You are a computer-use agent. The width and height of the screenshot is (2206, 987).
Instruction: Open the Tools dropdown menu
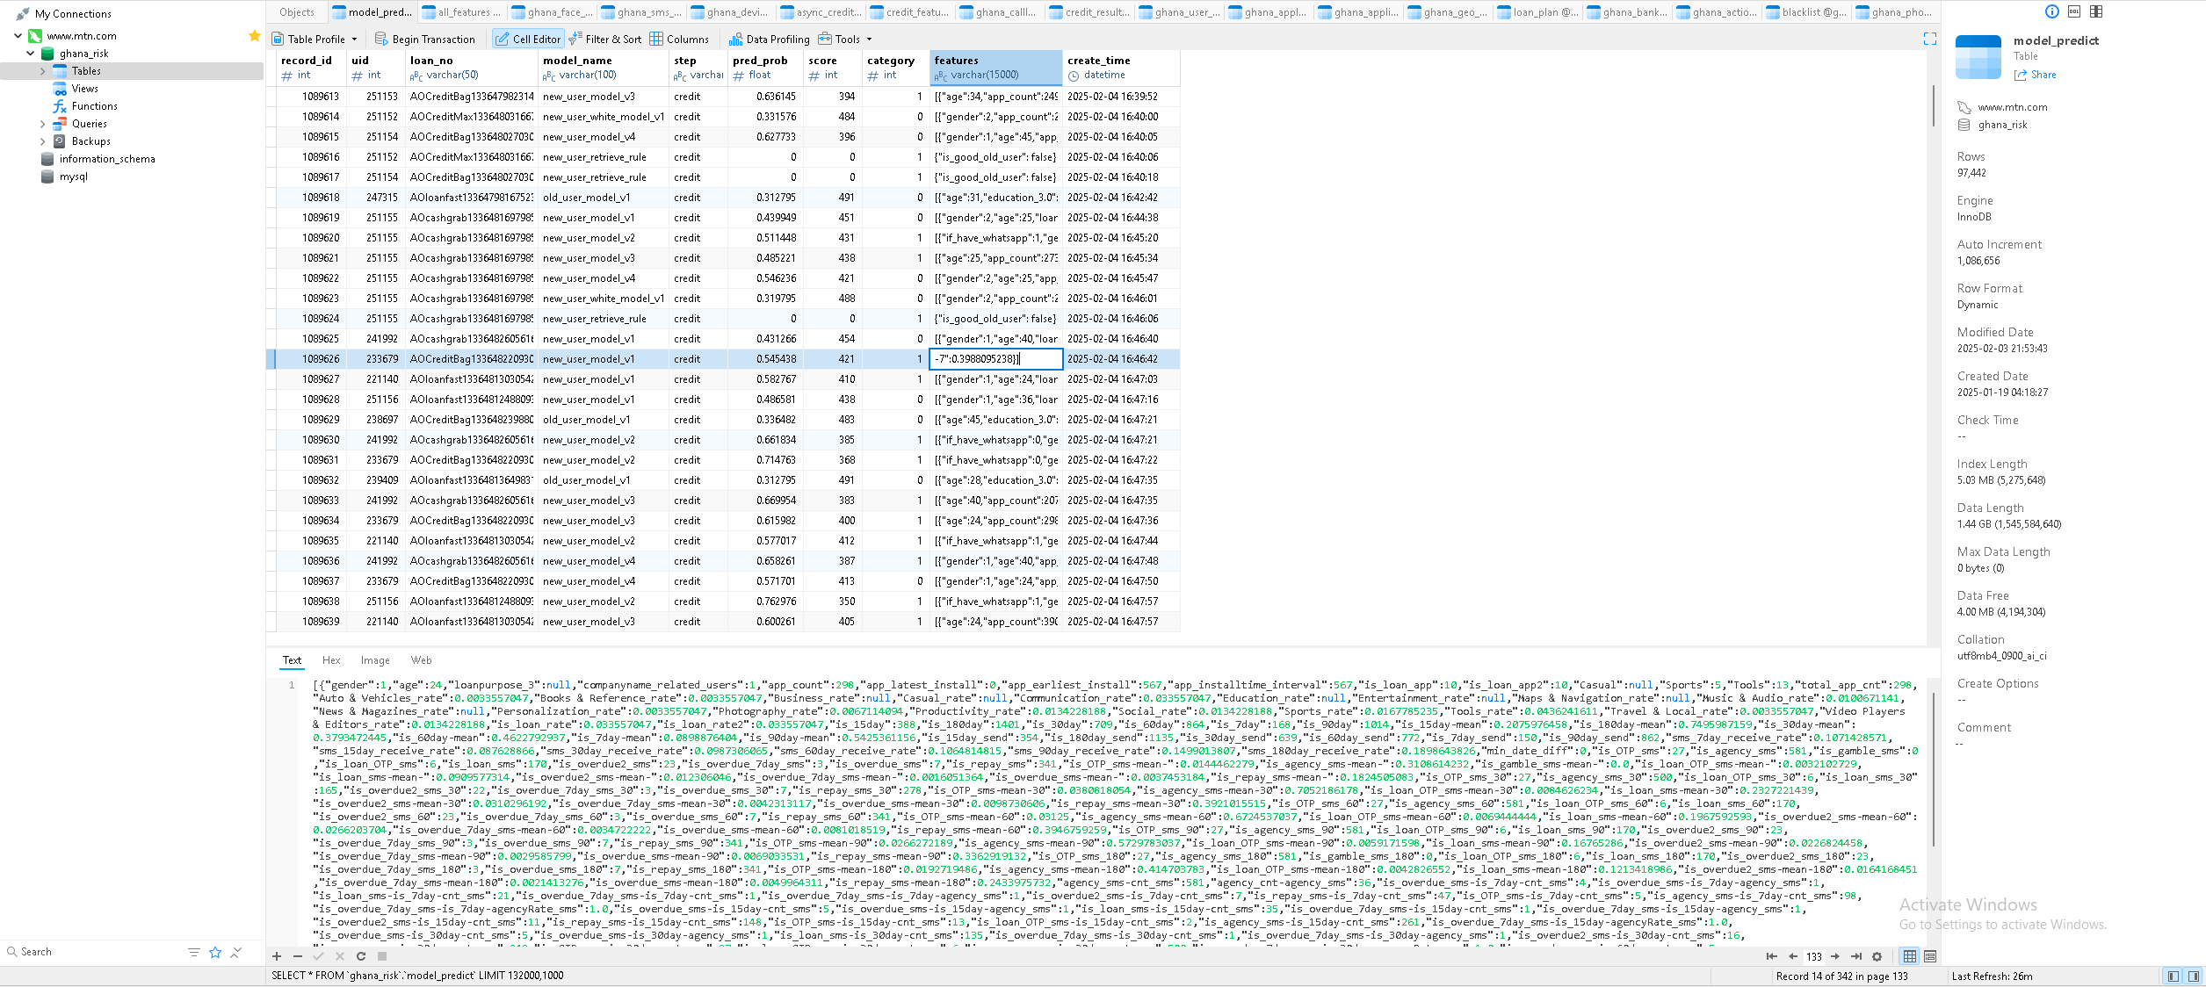point(845,39)
